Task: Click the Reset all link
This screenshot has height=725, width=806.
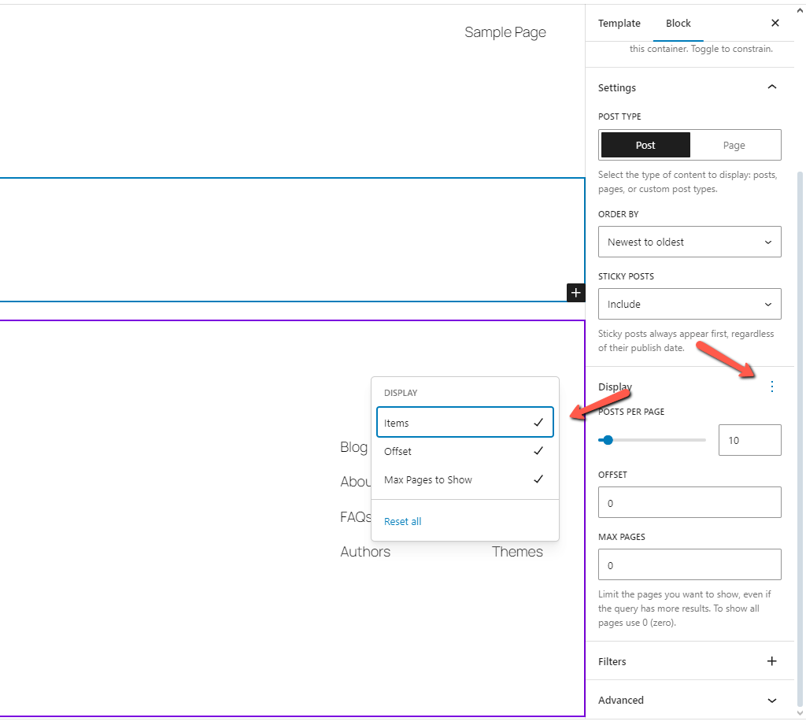Action: [x=402, y=521]
